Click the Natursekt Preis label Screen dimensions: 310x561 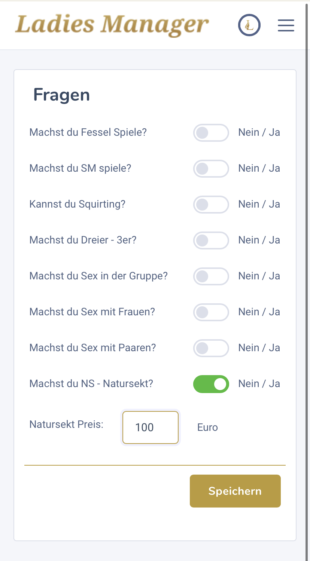click(66, 424)
